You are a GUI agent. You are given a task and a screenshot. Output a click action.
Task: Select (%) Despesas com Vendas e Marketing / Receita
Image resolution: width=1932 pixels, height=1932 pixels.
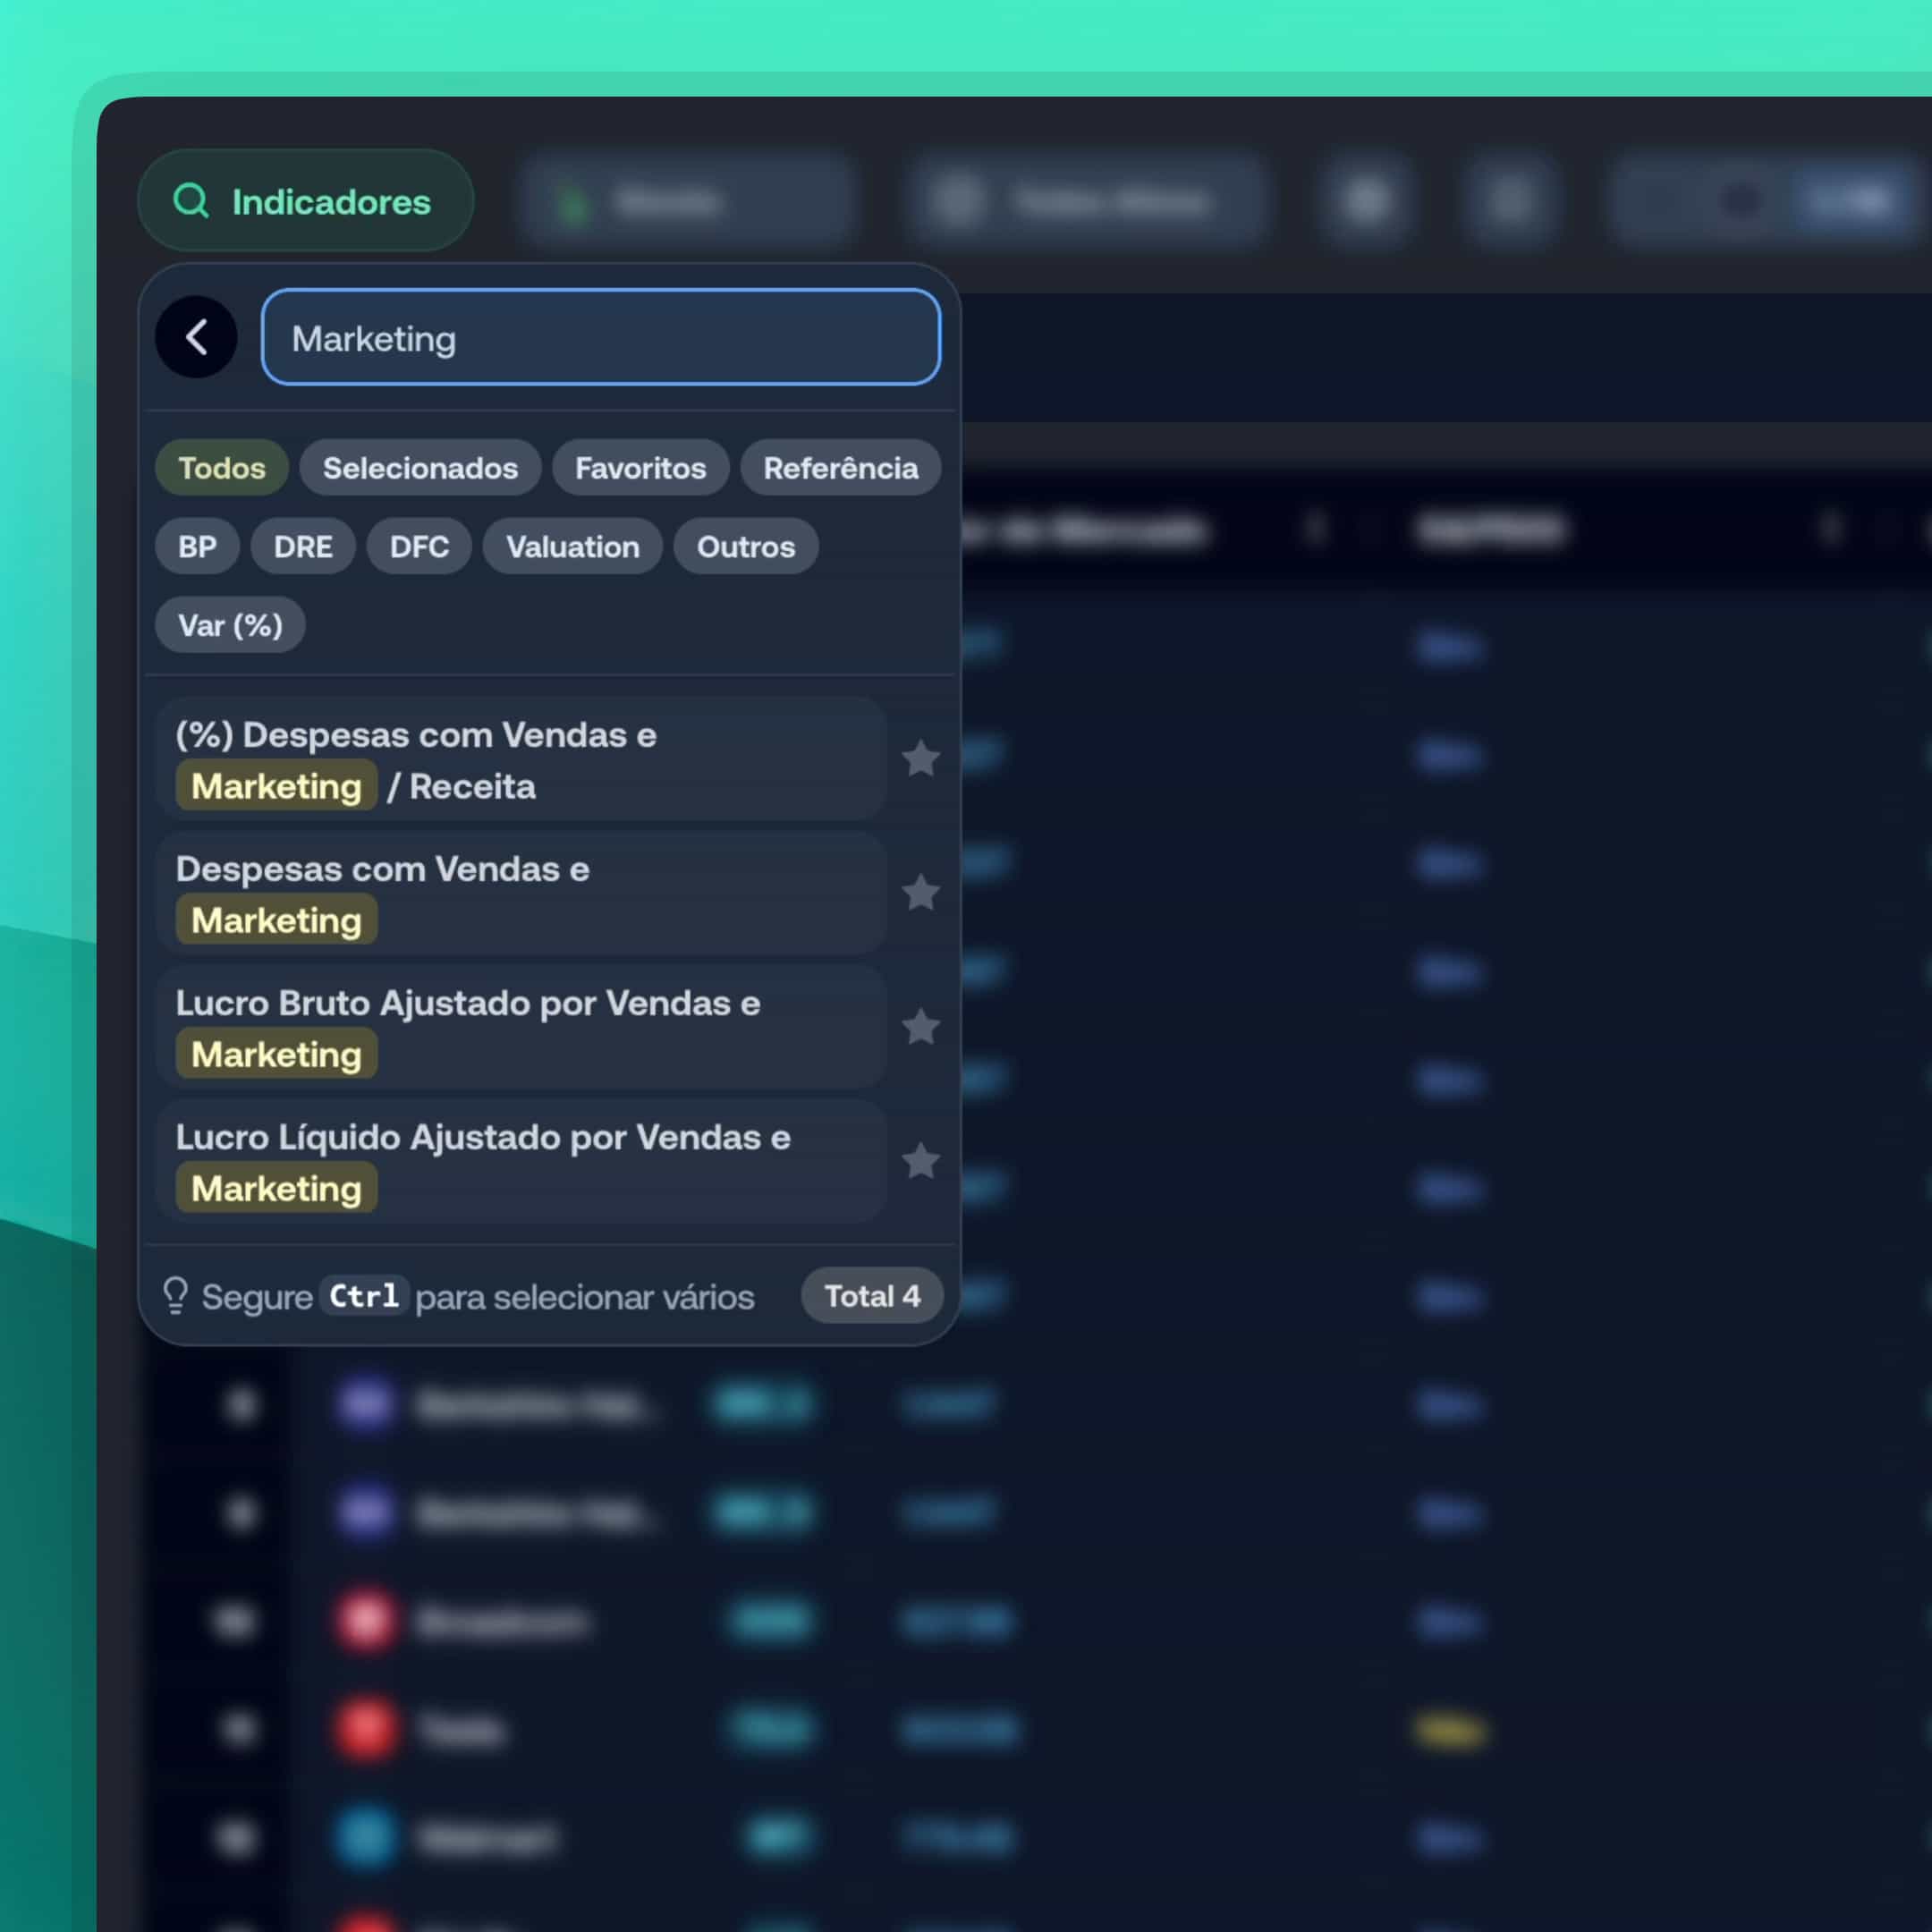click(521, 760)
